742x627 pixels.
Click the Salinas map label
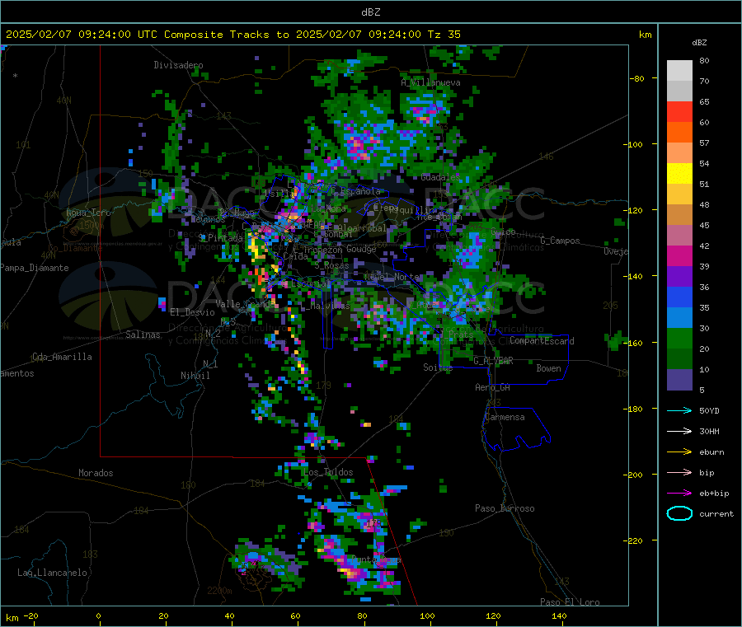(x=143, y=335)
